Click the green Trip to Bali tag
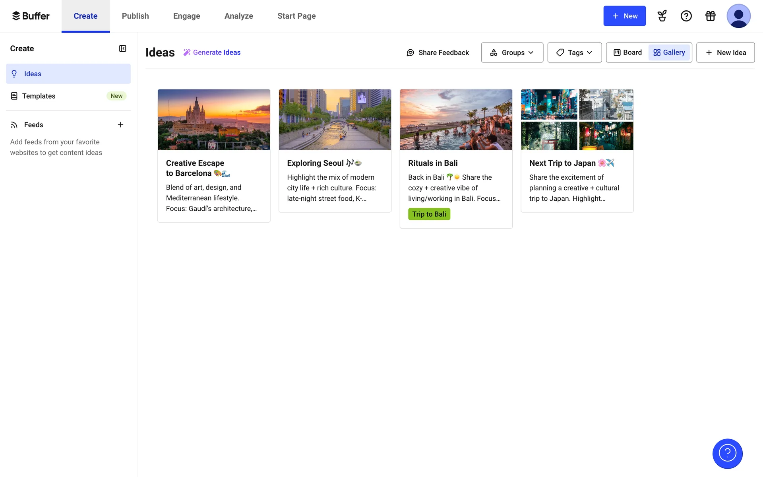The image size is (763, 477). coord(429,214)
